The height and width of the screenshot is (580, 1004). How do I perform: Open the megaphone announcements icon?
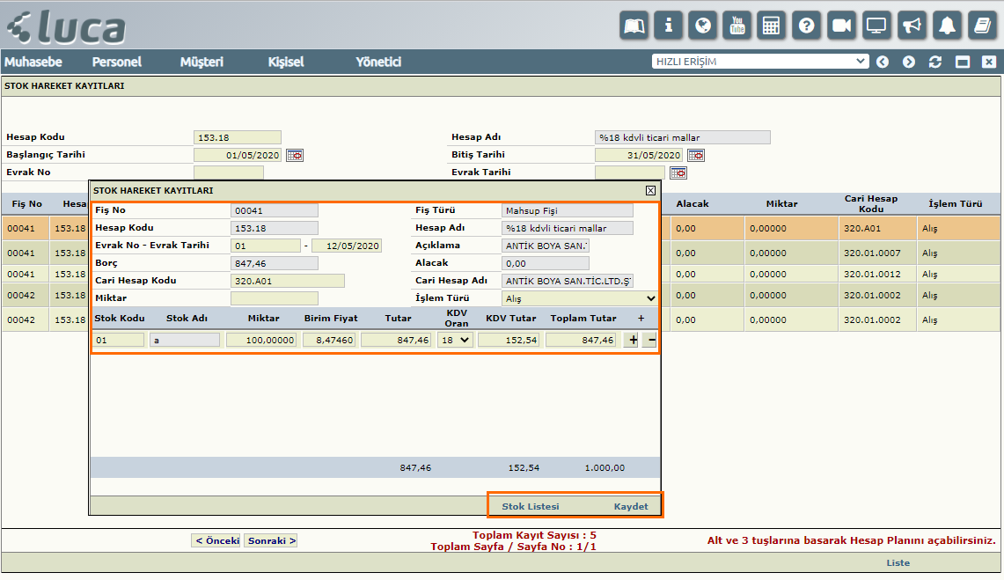click(911, 26)
